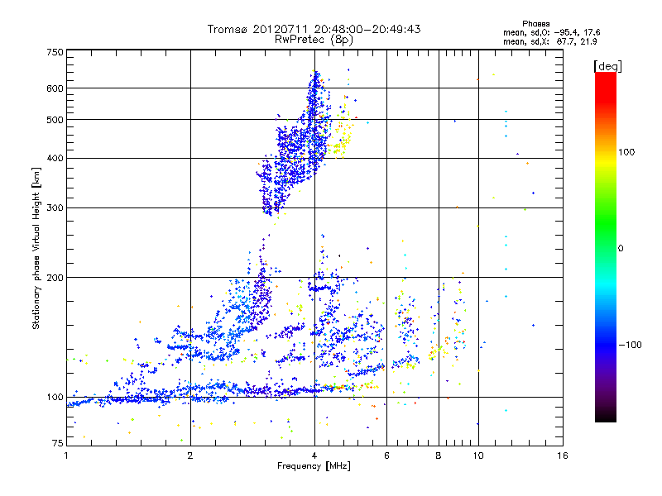Image resolution: width=662 pixels, height=496 pixels.
Task: Click the x-axis label "16"
Action: tap(563, 455)
